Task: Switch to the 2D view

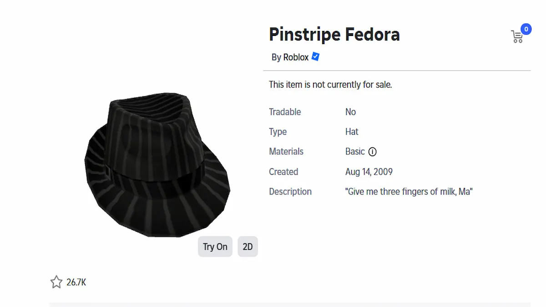Action: click(248, 246)
